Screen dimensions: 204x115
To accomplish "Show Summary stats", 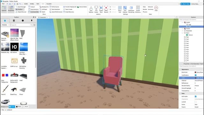I will [x=150, y=9].
